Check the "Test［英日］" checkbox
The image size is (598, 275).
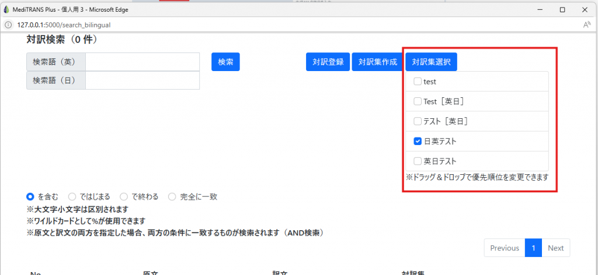pyautogui.click(x=418, y=101)
